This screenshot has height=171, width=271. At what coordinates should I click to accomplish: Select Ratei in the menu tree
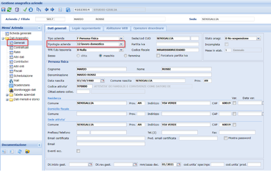point(17,52)
